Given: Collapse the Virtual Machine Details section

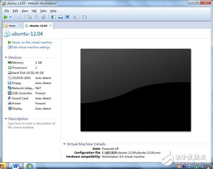Looking at the screenshot, I should [x=64, y=144].
